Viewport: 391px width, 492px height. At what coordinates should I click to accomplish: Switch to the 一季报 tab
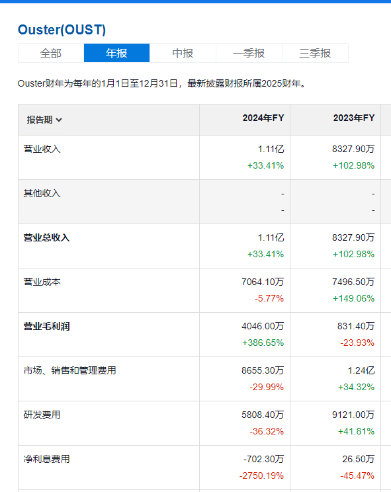249,53
